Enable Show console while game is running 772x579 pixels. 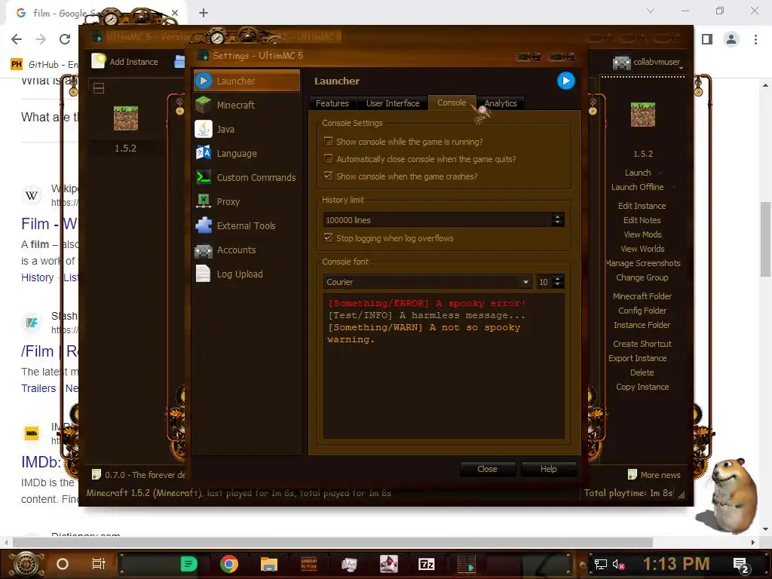[329, 141]
